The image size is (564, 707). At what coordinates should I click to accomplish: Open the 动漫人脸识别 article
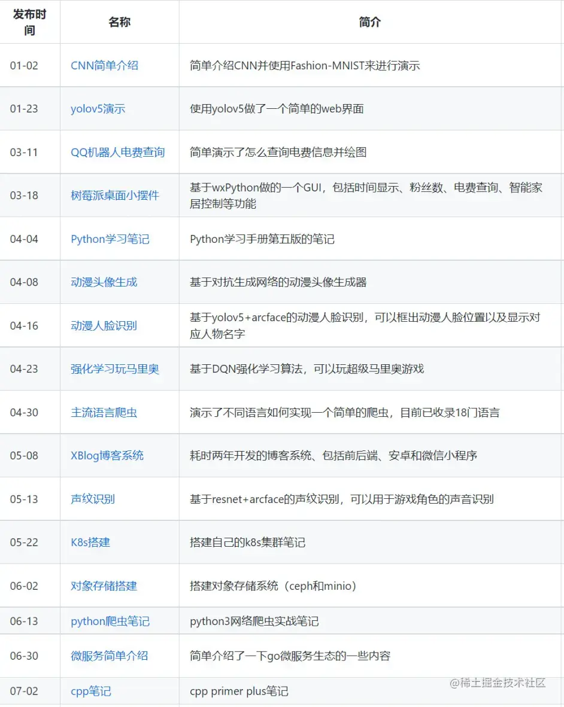pyautogui.click(x=103, y=325)
